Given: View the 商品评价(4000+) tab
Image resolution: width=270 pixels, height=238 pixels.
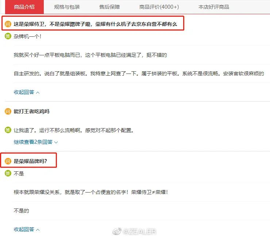Looking at the screenshot, I should pos(159,7).
